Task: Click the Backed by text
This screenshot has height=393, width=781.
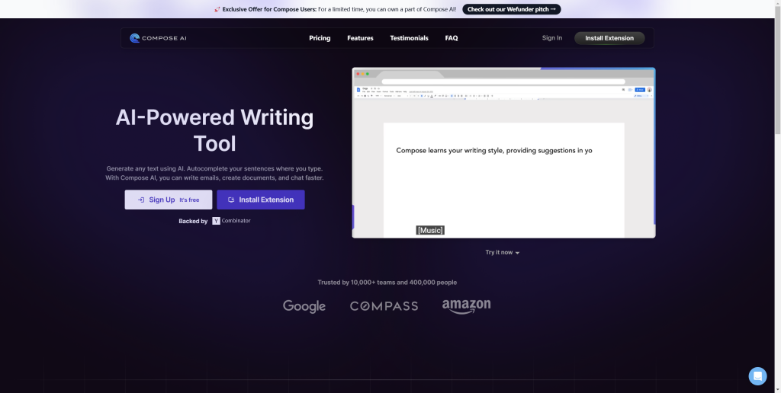Action: pos(193,222)
